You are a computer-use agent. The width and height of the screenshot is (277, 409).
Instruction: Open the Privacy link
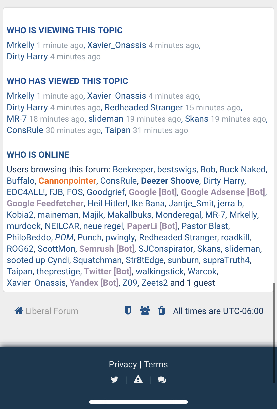[x=123, y=364]
